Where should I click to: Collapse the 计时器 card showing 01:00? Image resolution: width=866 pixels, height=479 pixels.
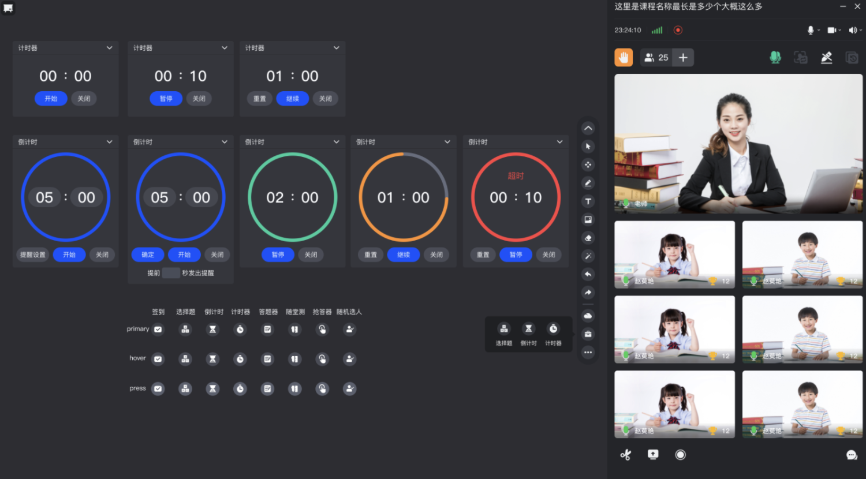337,48
